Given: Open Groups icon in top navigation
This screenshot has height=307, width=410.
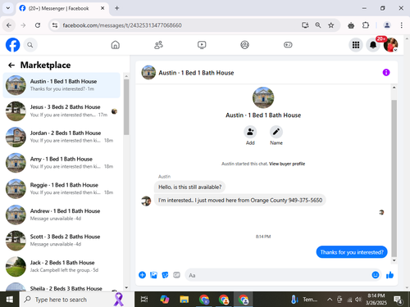Looking at the screenshot, I should [x=244, y=45].
